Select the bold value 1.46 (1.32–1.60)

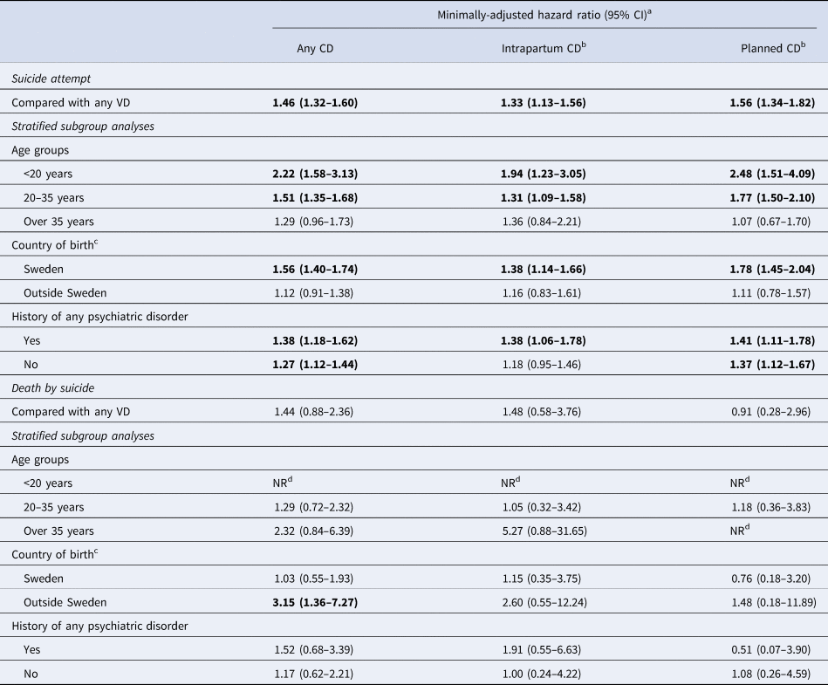click(315, 102)
